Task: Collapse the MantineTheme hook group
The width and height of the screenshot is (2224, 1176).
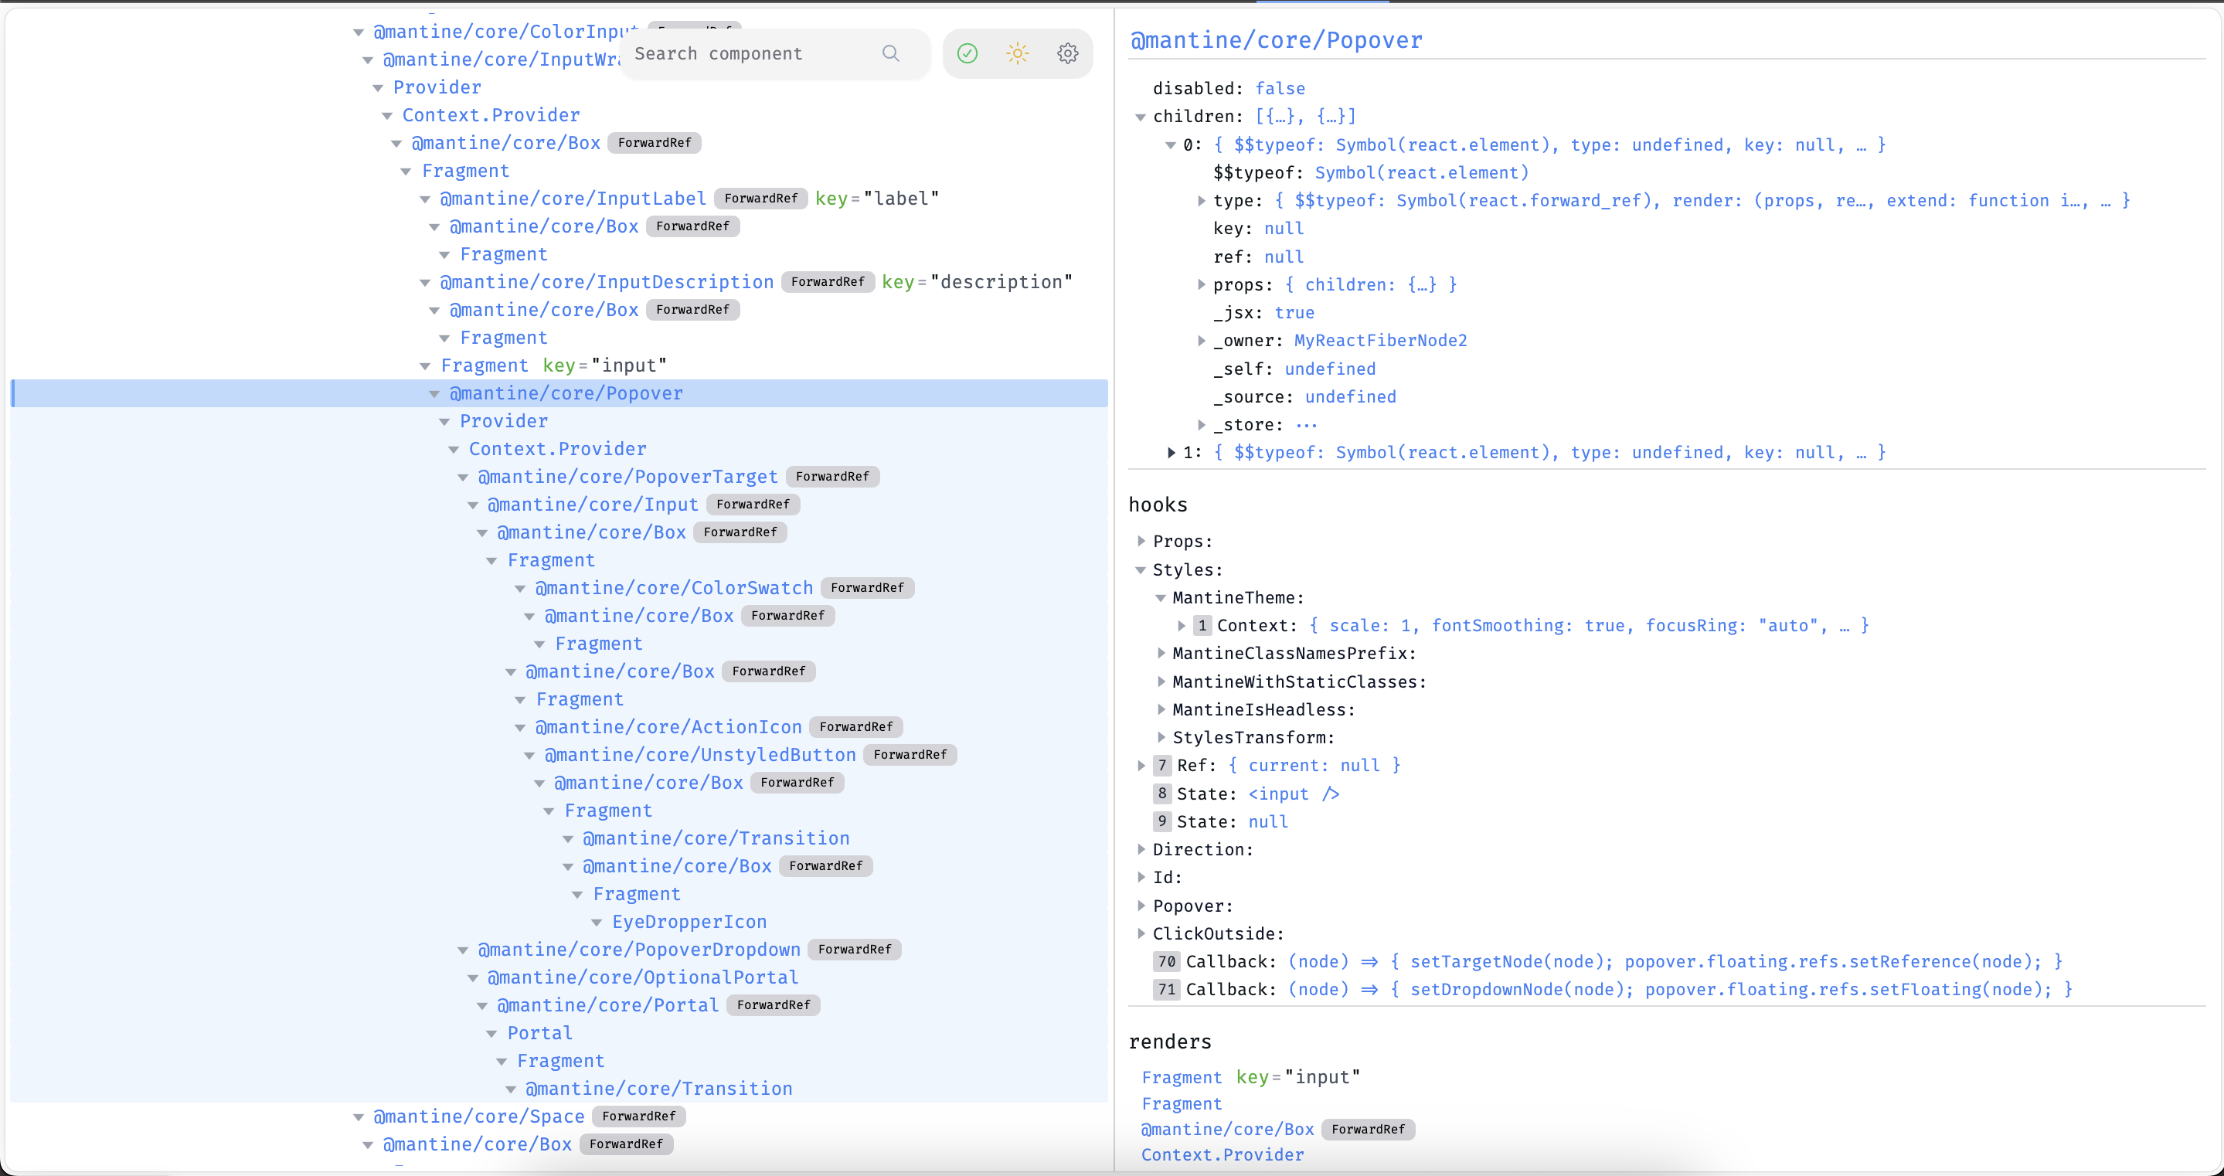Action: pyautogui.click(x=1161, y=597)
